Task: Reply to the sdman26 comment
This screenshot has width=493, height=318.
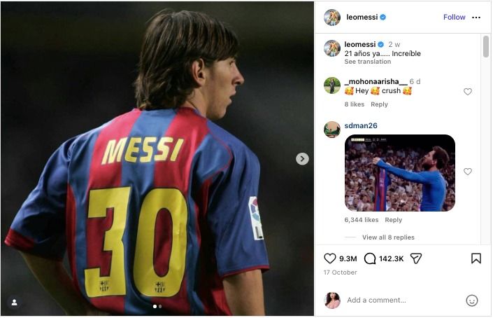Action: point(394,220)
